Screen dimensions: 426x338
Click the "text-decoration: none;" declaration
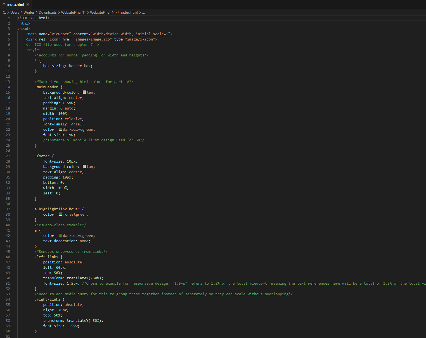(x=67, y=241)
